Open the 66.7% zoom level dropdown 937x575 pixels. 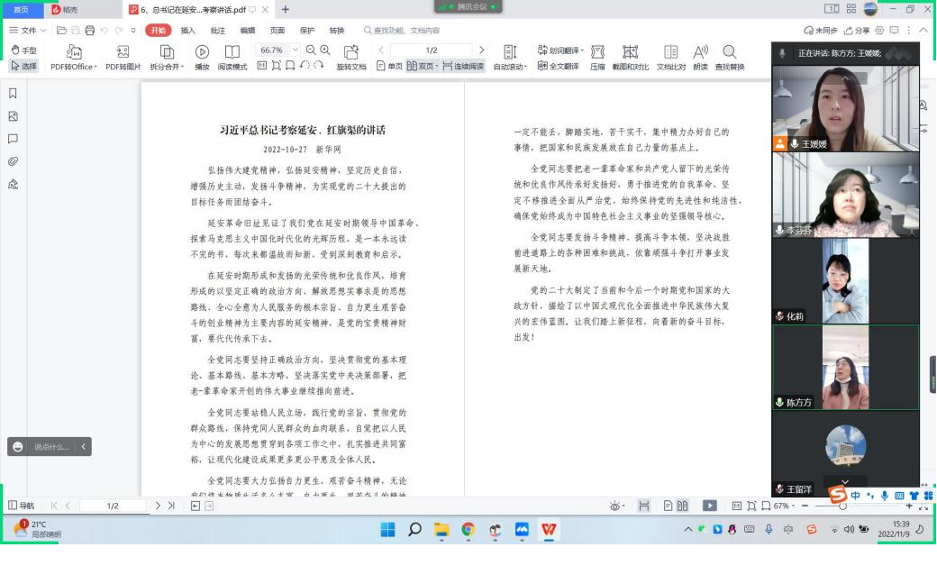click(279, 50)
